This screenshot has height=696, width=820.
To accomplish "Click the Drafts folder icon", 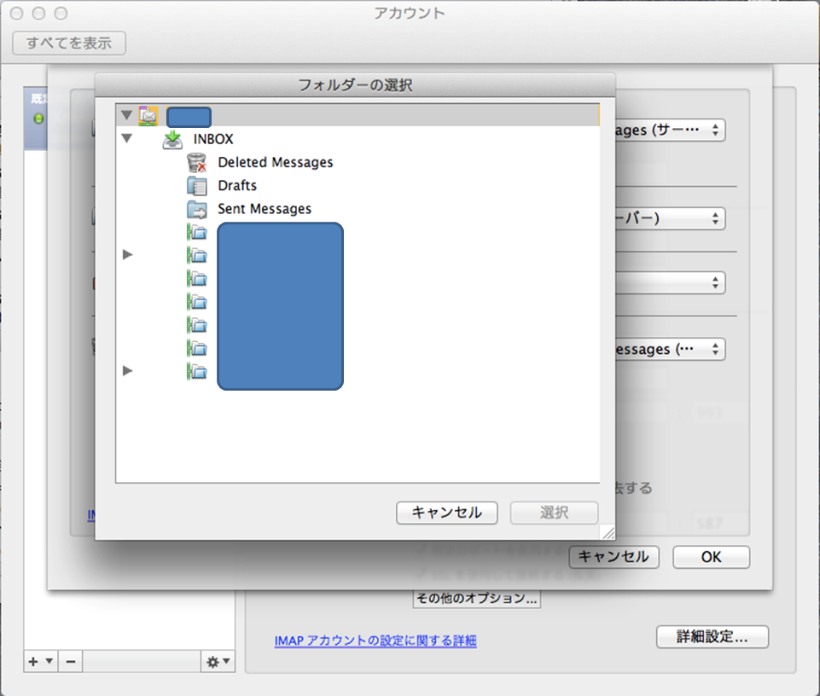I will tap(197, 186).
